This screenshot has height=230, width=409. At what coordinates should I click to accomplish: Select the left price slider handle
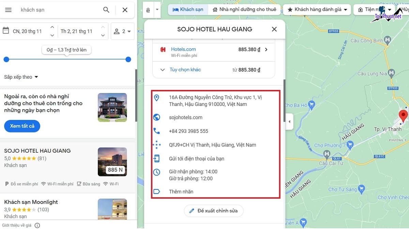(x=6, y=59)
